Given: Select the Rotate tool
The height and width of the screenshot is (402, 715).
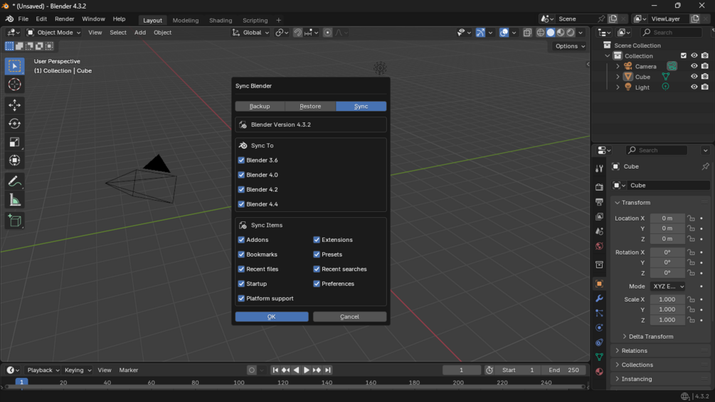Looking at the screenshot, I should point(15,124).
